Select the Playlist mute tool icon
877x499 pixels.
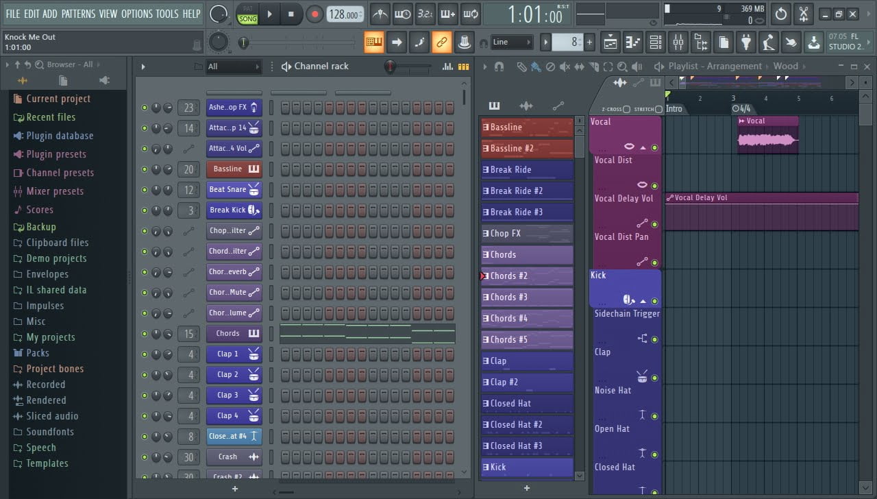(x=565, y=66)
